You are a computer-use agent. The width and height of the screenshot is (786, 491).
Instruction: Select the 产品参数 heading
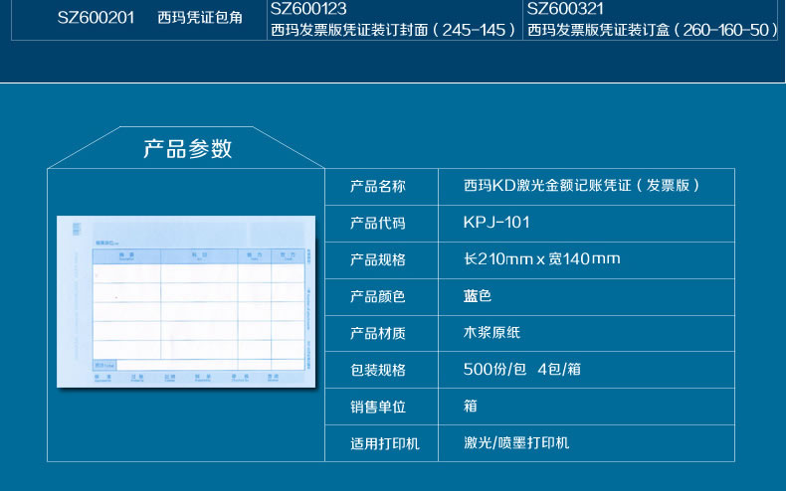(x=187, y=149)
